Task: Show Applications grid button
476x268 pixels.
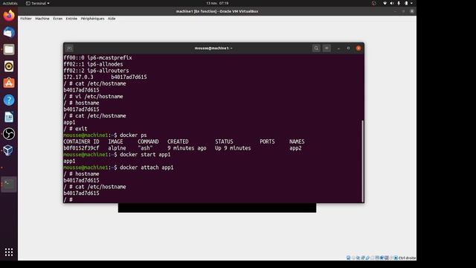Action: (9, 252)
